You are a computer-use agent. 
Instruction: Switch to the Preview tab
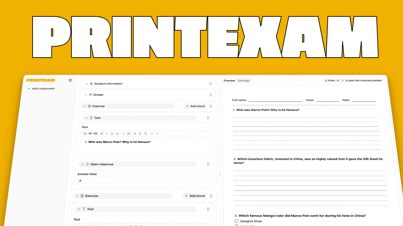click(x=229, y=81)
